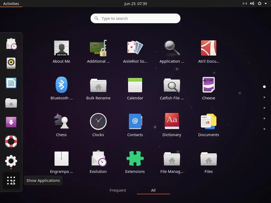Viewport: 271px width, 203px height.
Task: Click the network status icon in top bar
Action: click(245, 3)
